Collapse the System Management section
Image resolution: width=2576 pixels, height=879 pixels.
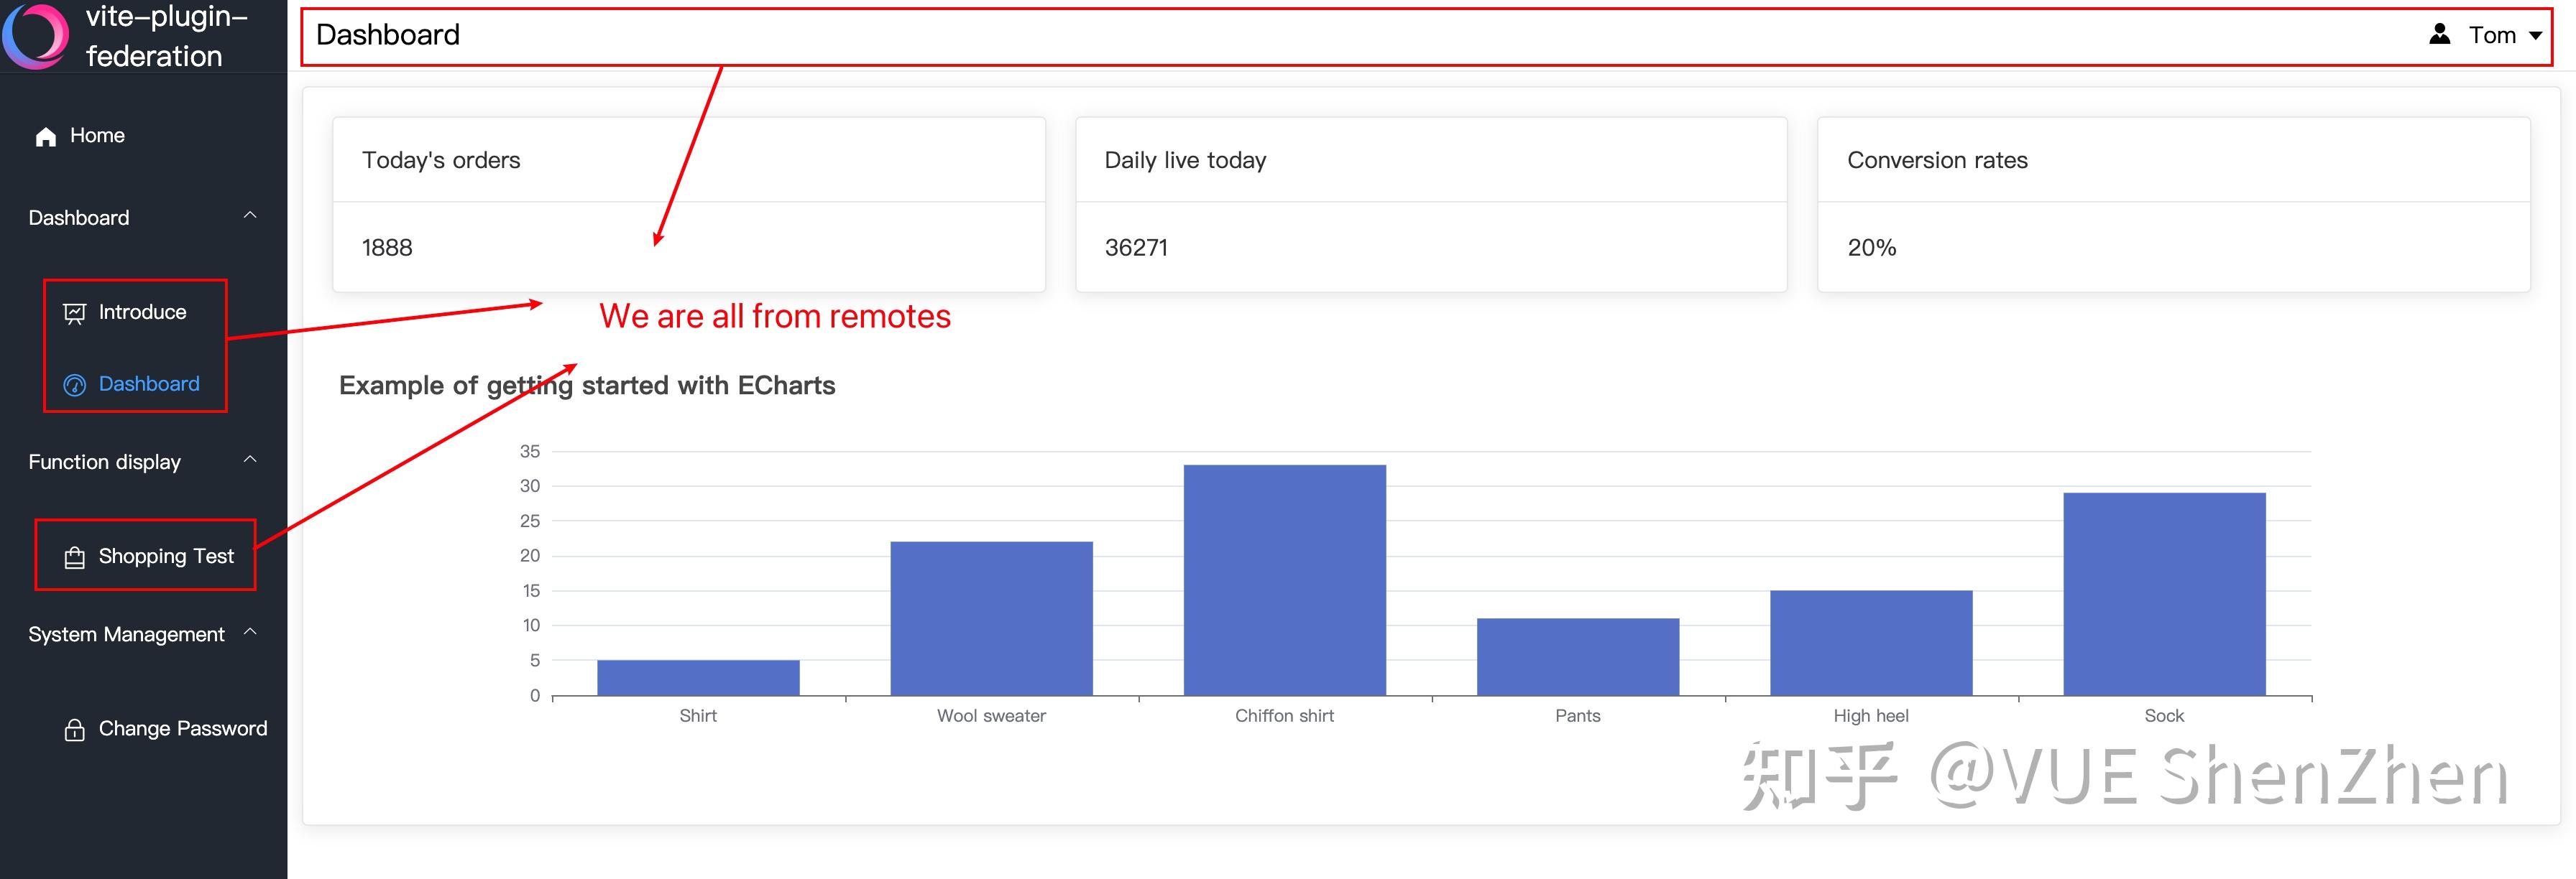pos(250,632)
